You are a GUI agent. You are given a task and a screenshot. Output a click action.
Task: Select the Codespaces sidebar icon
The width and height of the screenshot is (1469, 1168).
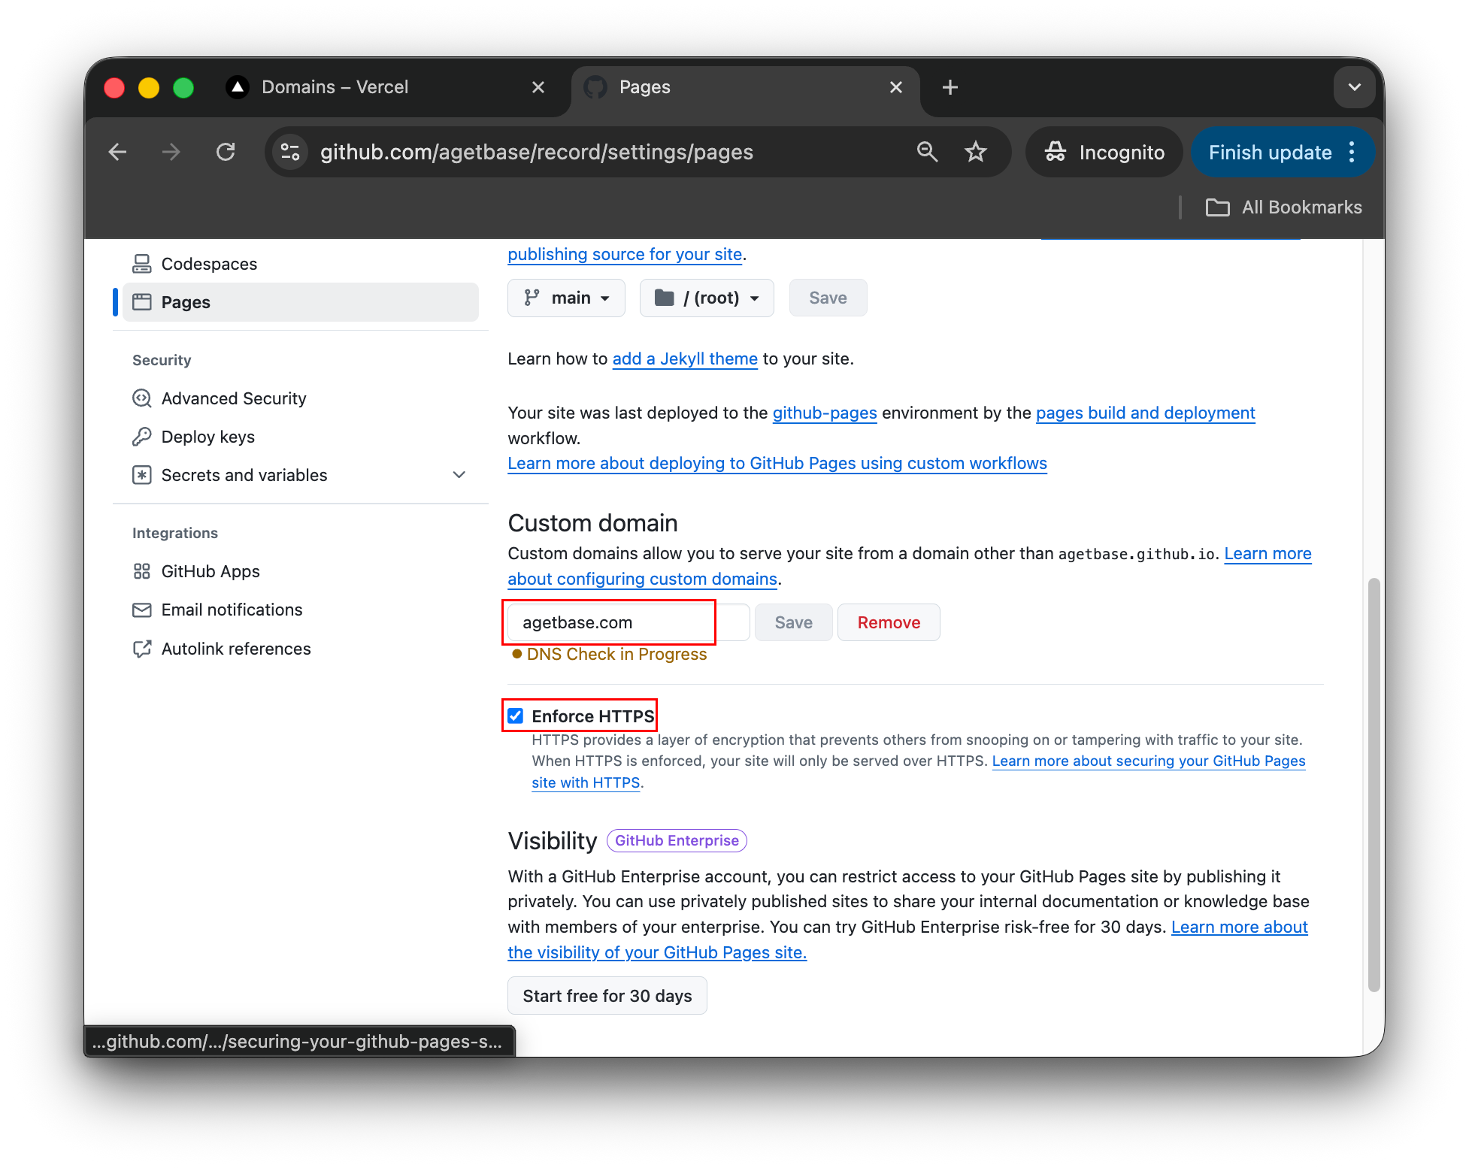142,263
